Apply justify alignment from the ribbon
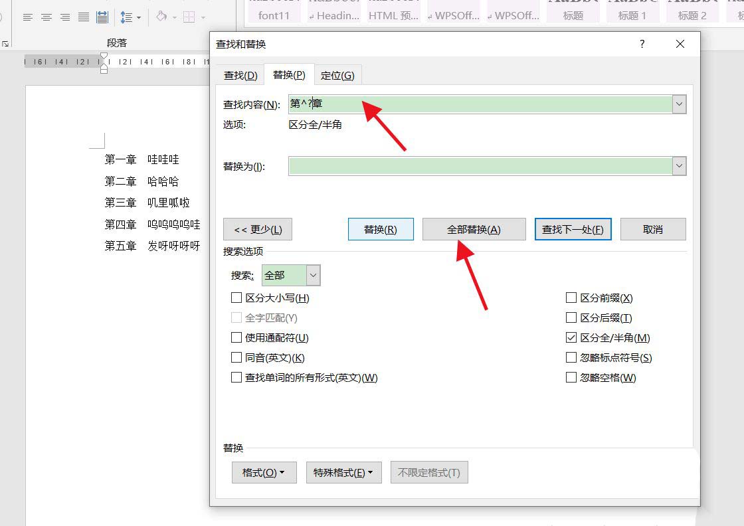This screenshot has height=526, width=744. [x=84, y=17]
